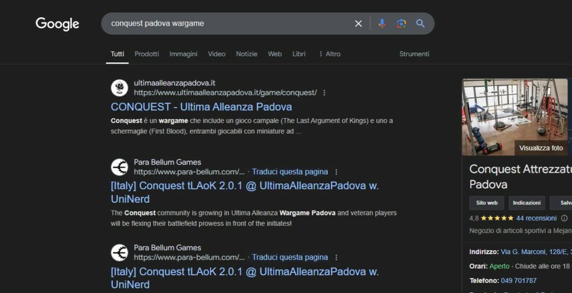Expand the Altro menu
Screen dimensions: 572x293
coord(330,54)
